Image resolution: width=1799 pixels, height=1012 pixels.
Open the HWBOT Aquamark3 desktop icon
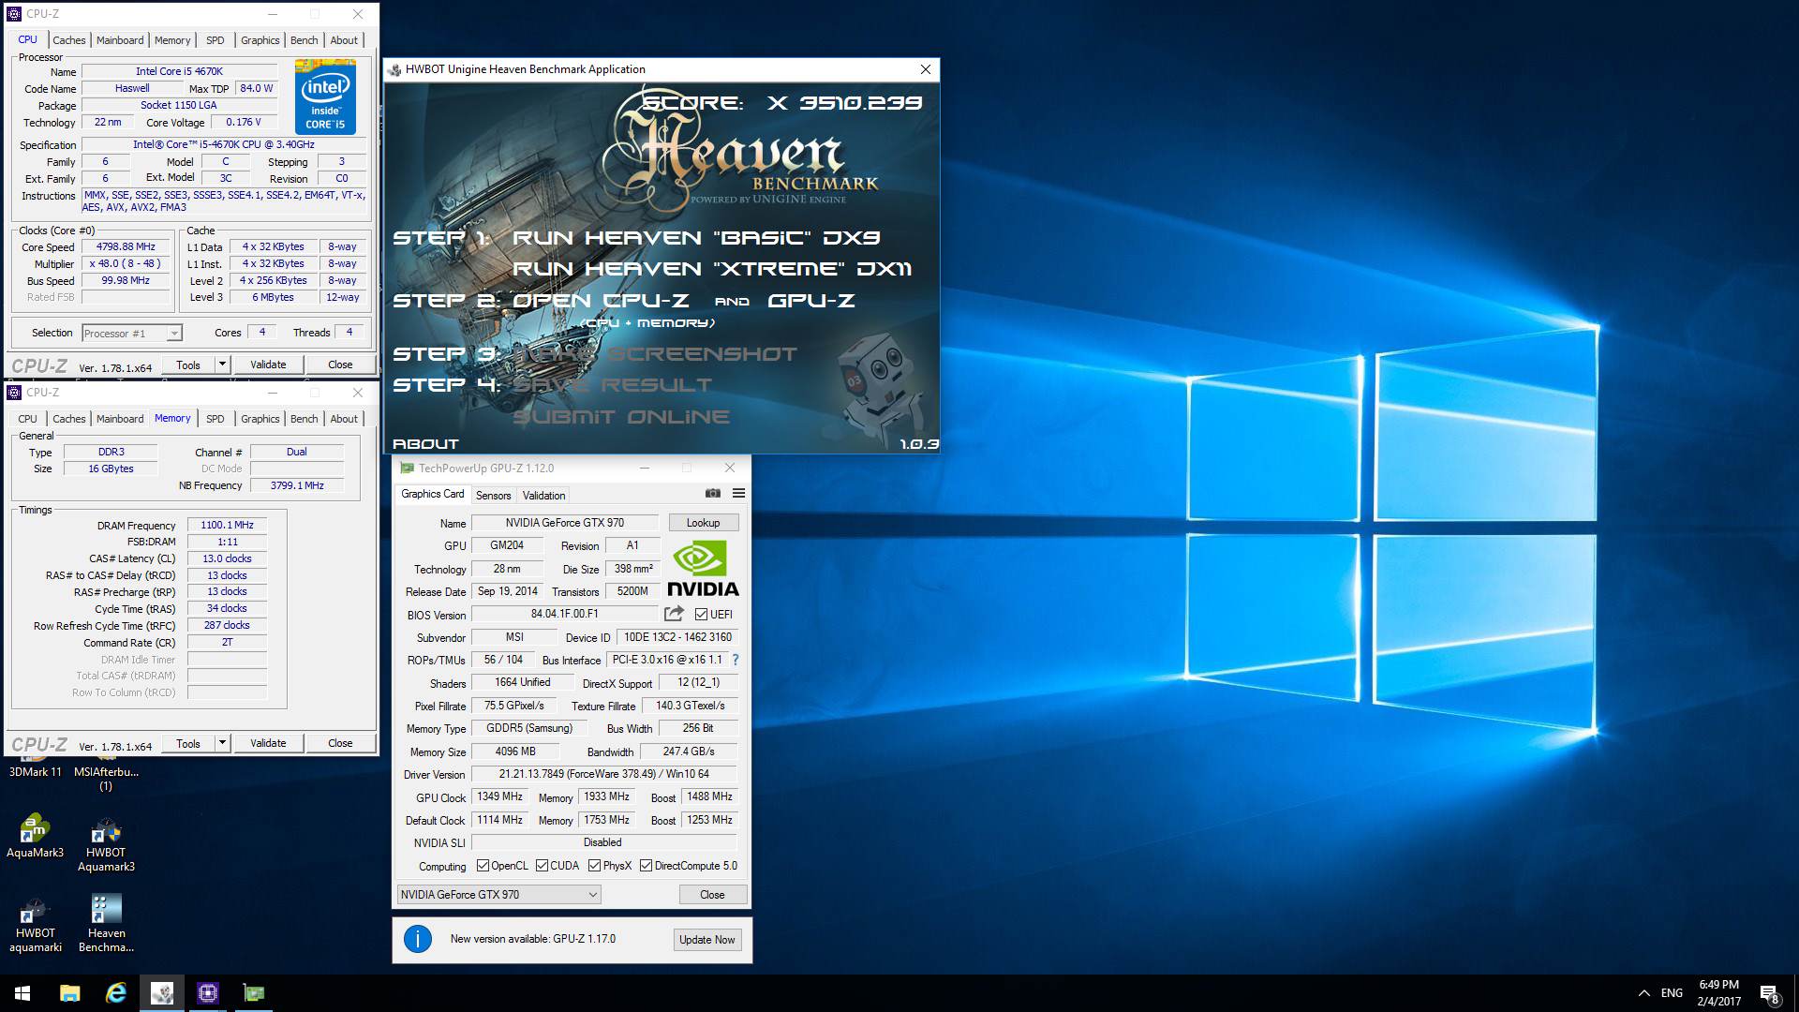coord(106,845)
